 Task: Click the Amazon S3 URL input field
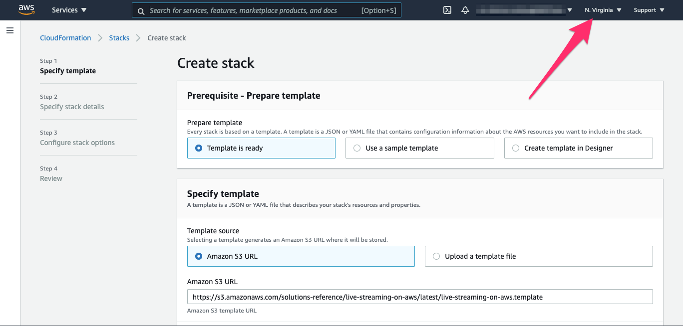420,297
